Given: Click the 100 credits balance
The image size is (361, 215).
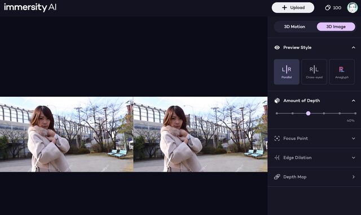Looking at the screenshot, I should coord(337,8).
